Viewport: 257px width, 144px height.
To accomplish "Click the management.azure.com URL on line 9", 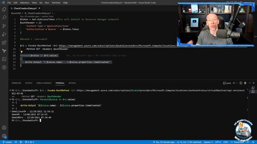I will [117, 46].
